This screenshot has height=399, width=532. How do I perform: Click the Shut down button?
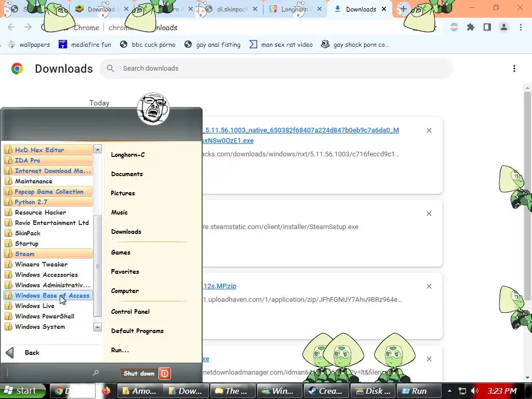coord(139,374)
